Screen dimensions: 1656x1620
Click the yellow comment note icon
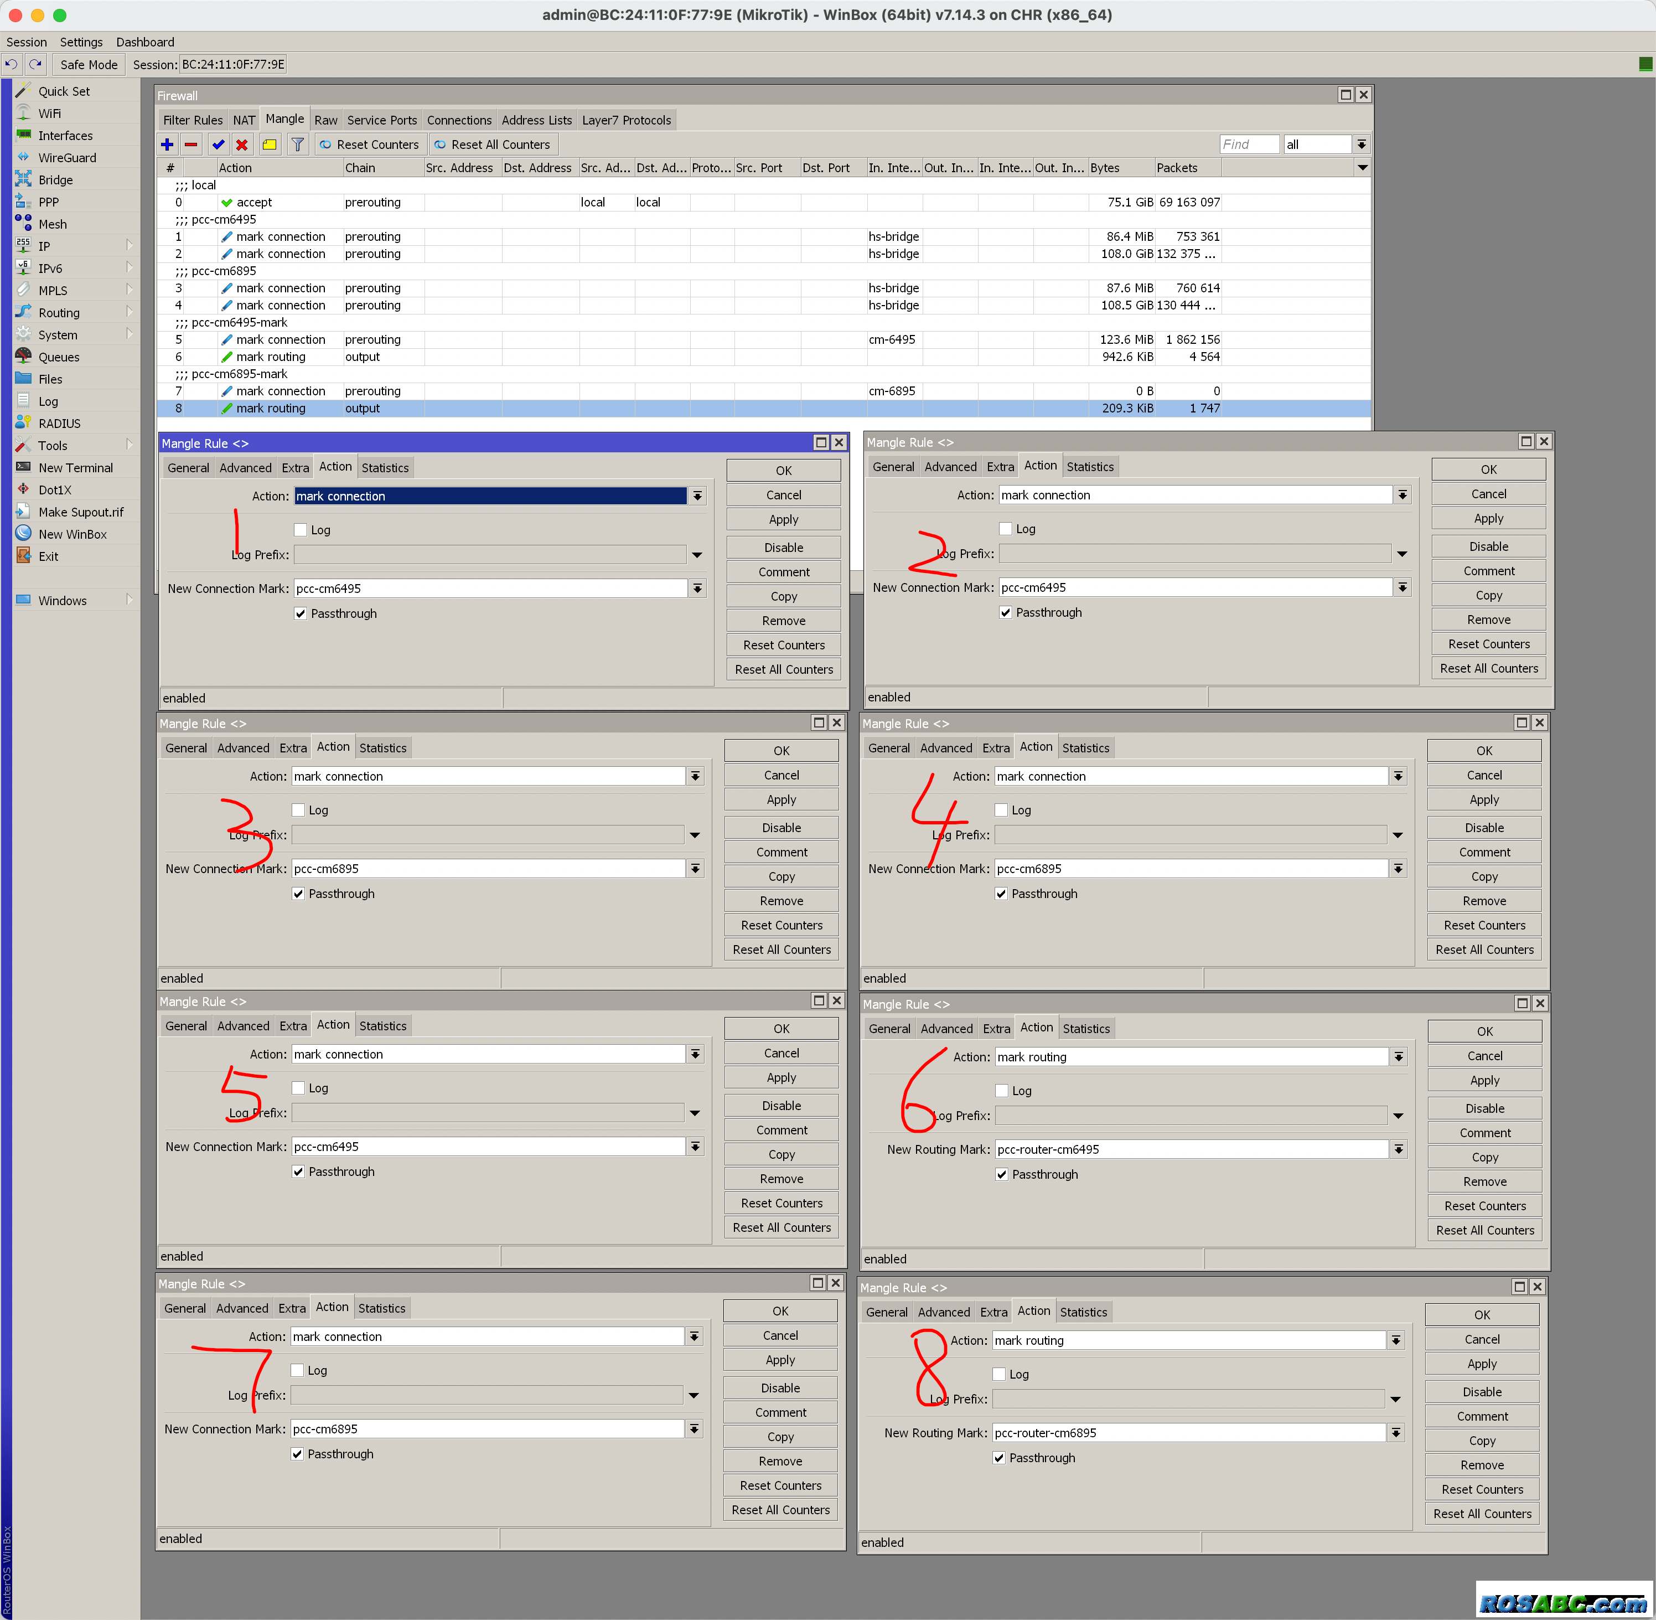tap(270, 145)
